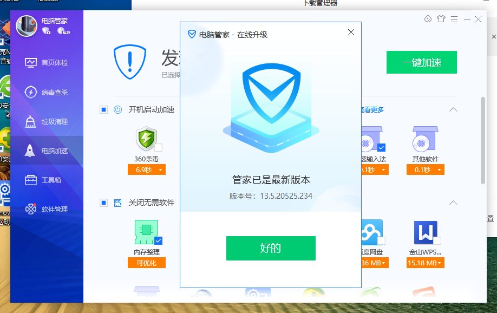497x313 pixels.
Task: Open the 输入法 .1秒 dropdown arrow
Action: 383,169
